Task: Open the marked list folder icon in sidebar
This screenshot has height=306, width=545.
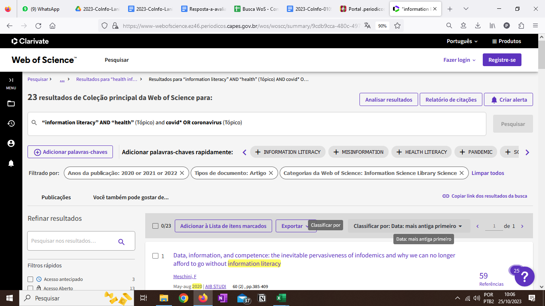Action: tap(11, 104)
